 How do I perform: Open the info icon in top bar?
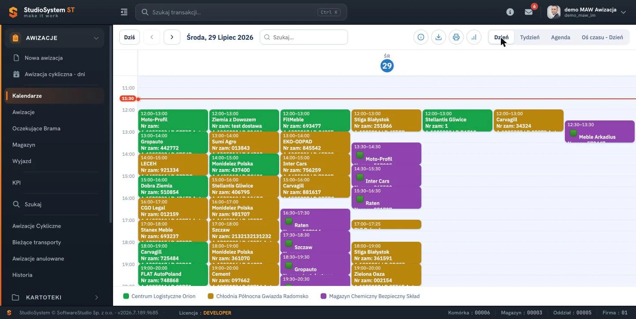coord(510,12)
